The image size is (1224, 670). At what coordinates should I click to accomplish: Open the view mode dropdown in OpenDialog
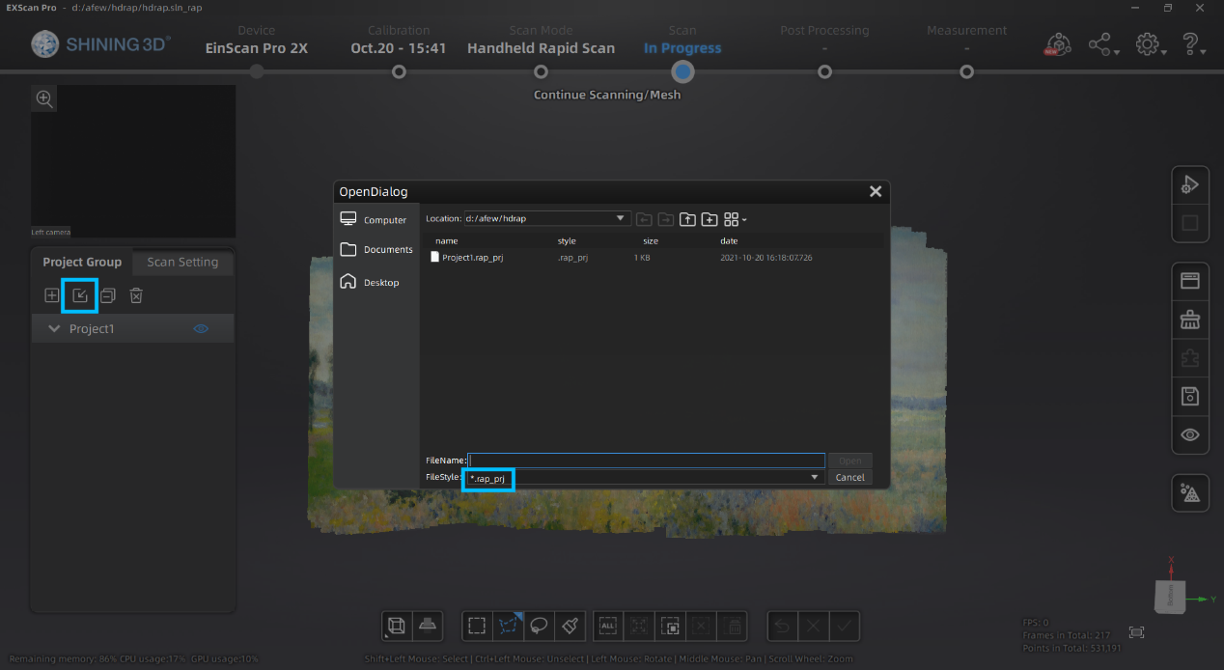point(736,219)
